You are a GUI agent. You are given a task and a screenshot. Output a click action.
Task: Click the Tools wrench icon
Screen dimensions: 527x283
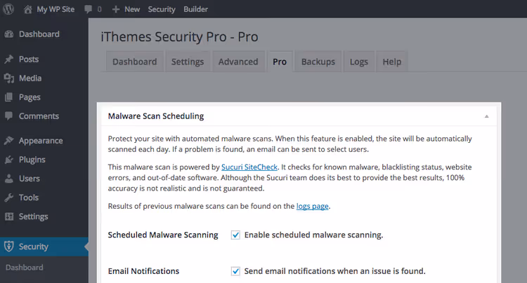[x=9, y=198]
